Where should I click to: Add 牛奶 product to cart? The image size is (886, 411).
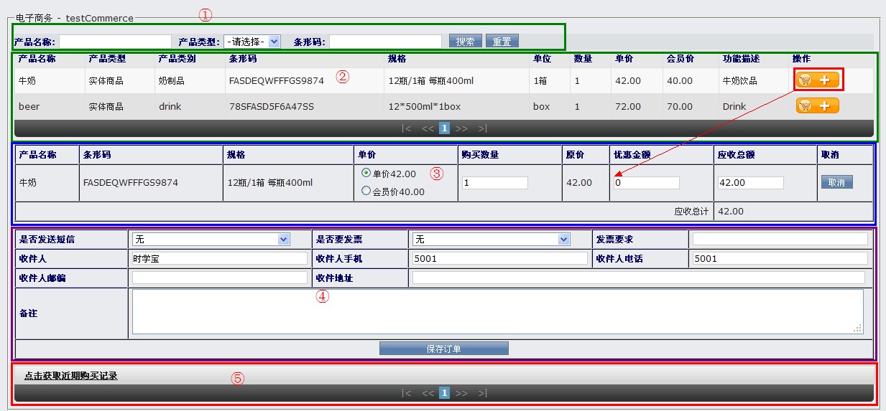coord(817,80)
